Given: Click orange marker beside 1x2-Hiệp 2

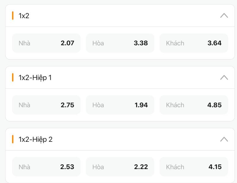Looking at the screenshot, I should 13,139.
